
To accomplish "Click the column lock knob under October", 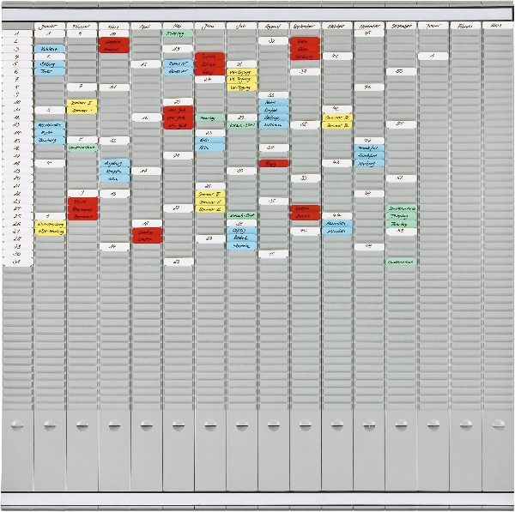I will tap(337, 424).
